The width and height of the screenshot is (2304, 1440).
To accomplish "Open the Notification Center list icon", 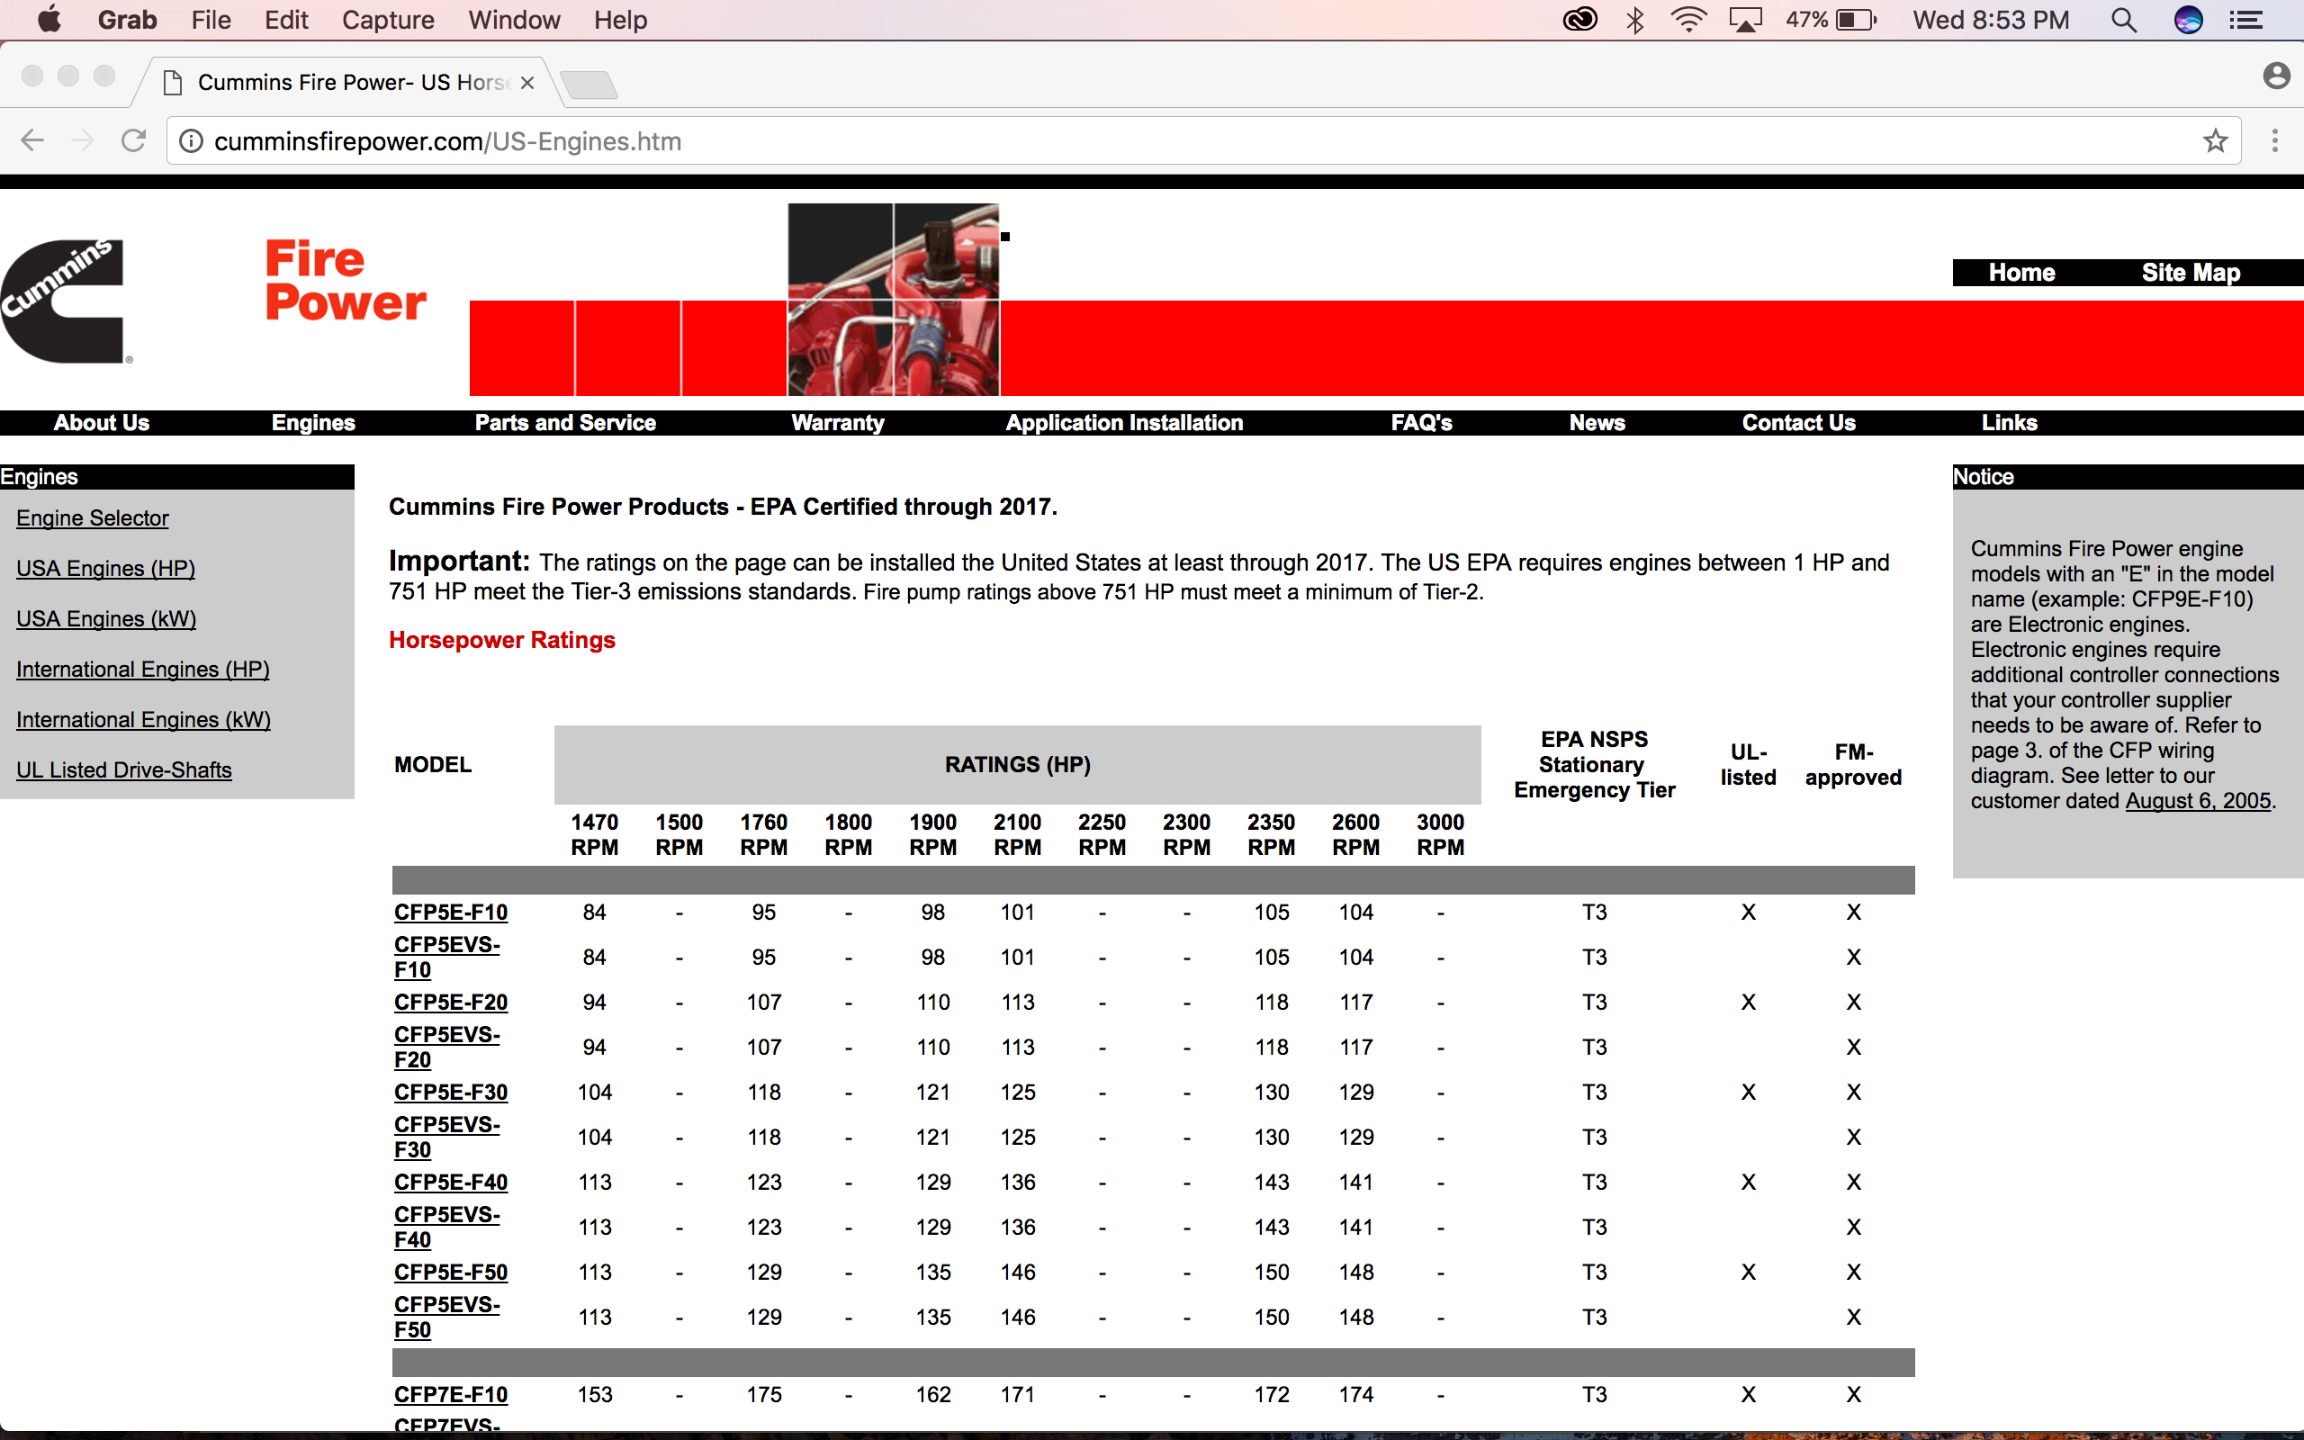I will [x=2245, y=20].
